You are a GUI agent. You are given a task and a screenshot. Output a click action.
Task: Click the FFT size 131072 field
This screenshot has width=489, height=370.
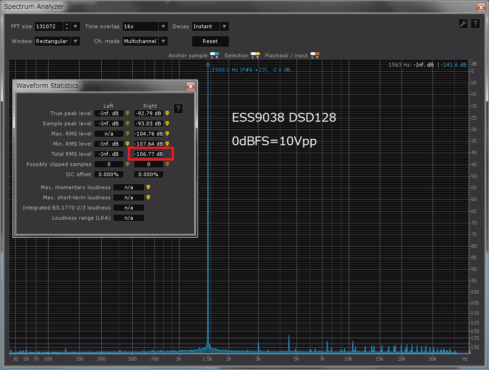coord(49,26)
